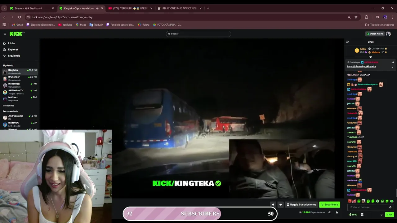The height and width of the screenshot is (223, 397).
Task: Collapse the chat panel with arrow icon
Action: 347,42
